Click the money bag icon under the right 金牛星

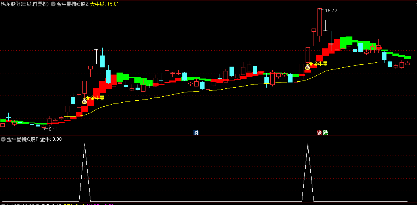pyautogui.click(x=308, y=67)
